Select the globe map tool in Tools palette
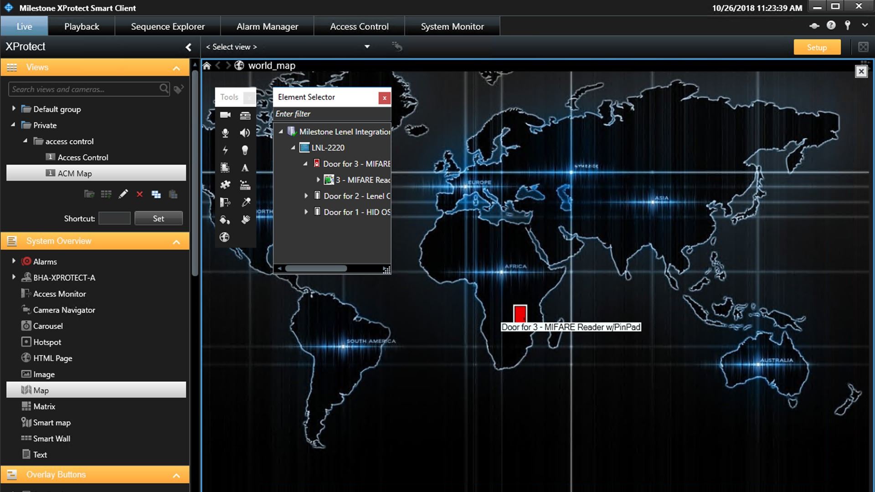Viewport: 875px width, 492px height. 225,237
